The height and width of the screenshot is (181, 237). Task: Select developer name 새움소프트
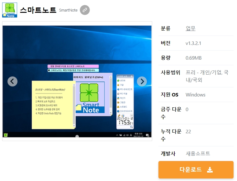198,153
